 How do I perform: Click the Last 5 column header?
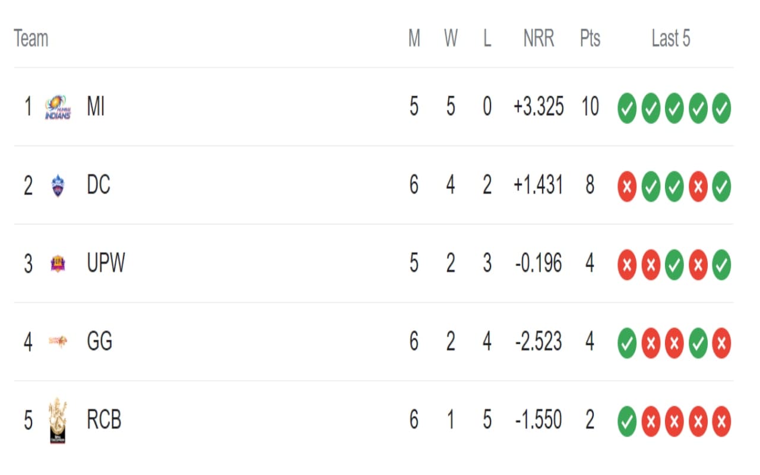pos(671,39)
